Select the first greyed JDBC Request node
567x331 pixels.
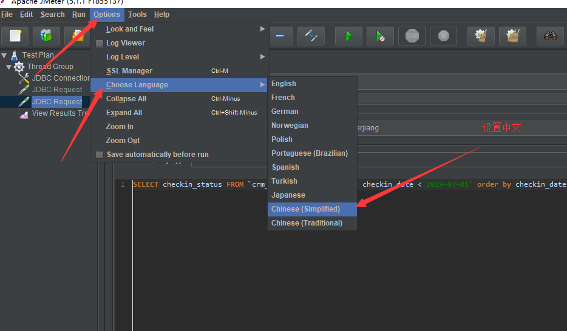57,90
